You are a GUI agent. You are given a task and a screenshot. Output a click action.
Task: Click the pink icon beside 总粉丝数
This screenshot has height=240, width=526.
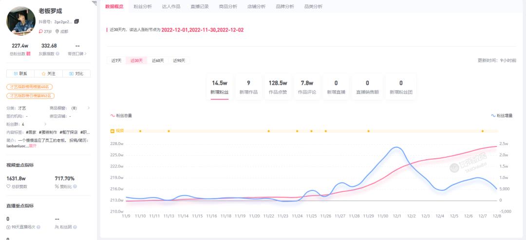pos(29,54)
